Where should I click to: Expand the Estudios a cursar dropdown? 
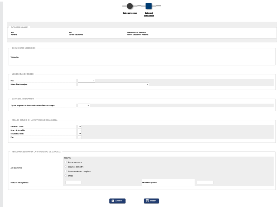point(80,127)
